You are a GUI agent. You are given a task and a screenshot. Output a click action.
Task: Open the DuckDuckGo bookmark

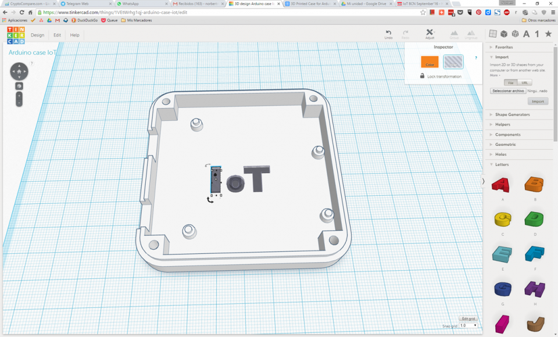(x=84, y=20)
